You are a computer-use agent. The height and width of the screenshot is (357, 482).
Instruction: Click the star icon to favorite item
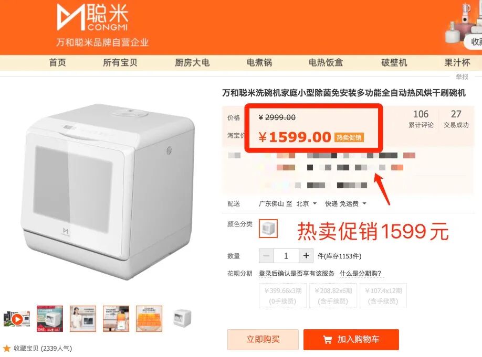point(7,349)
